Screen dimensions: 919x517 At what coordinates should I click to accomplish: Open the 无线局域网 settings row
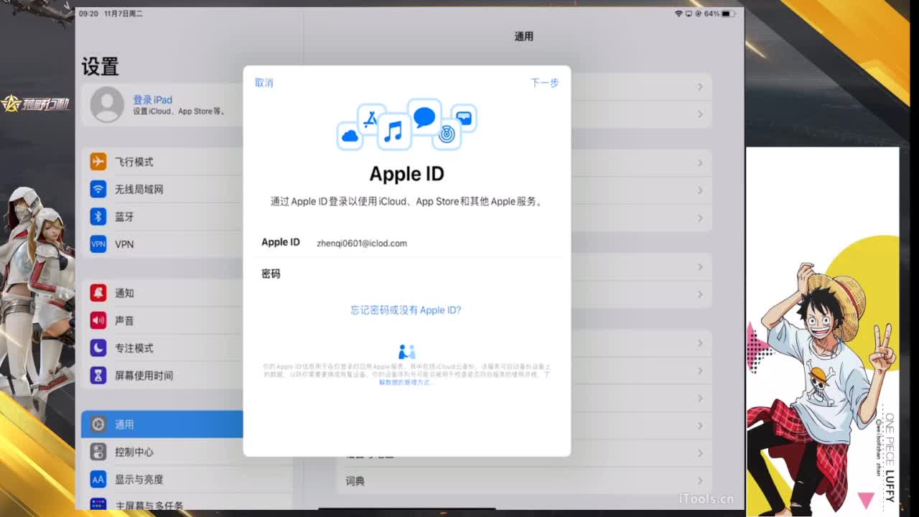(162, 189)
